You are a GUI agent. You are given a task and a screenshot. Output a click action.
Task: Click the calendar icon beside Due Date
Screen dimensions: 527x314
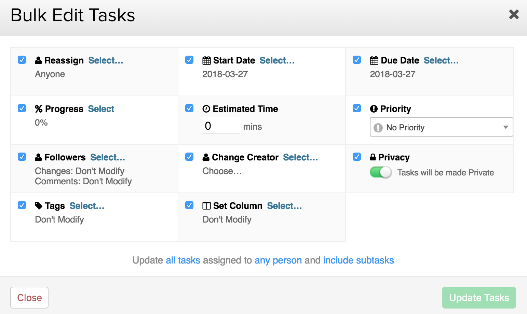[374, 60]
